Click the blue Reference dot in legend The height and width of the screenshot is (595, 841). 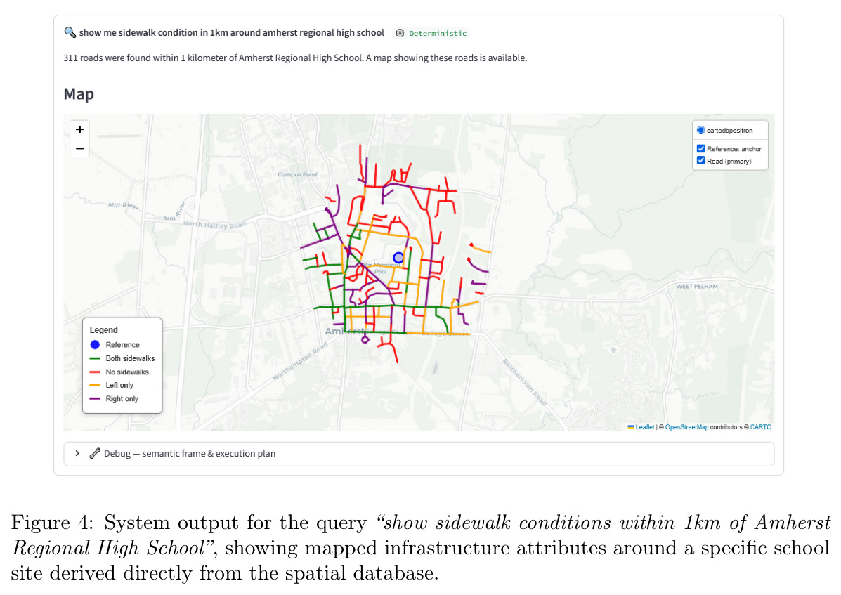(x=95, y=345)
